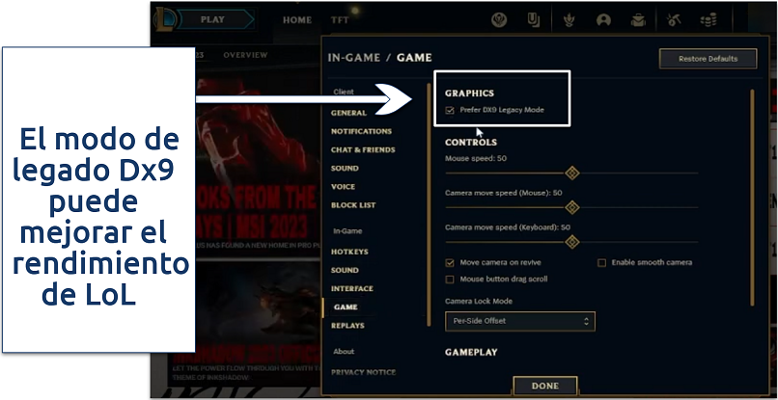Toggle Prefer DX9 Legacy Mode checkbox

click(450, 110)
